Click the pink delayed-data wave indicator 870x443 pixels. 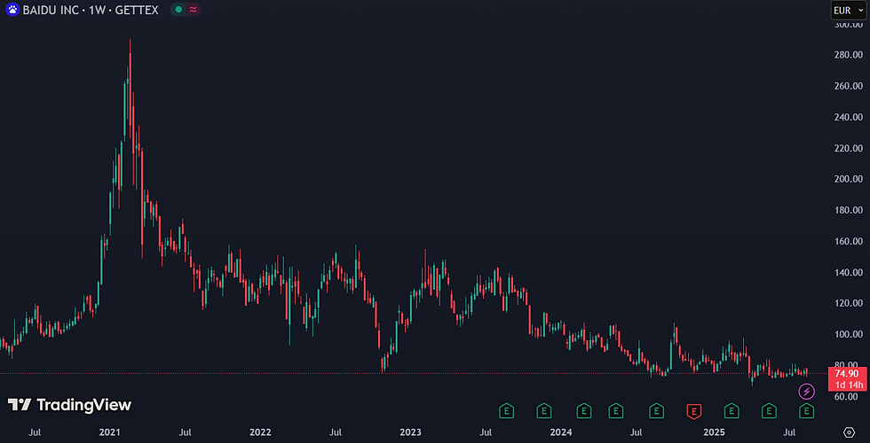pos(193,10)
